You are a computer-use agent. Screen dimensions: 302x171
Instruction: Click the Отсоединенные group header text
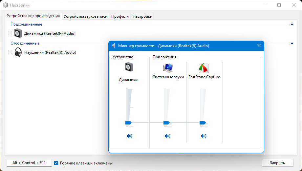(25, 43)
